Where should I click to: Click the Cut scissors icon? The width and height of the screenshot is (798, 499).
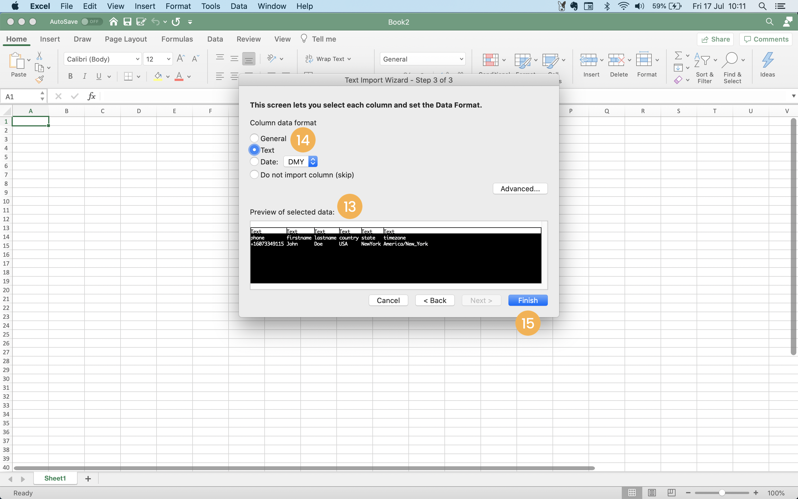(39, 55)
